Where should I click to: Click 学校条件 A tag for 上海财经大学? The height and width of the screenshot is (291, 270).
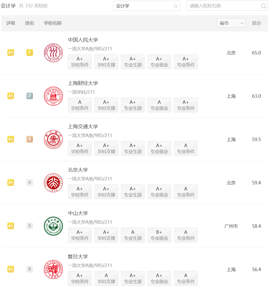pos(80,105)
